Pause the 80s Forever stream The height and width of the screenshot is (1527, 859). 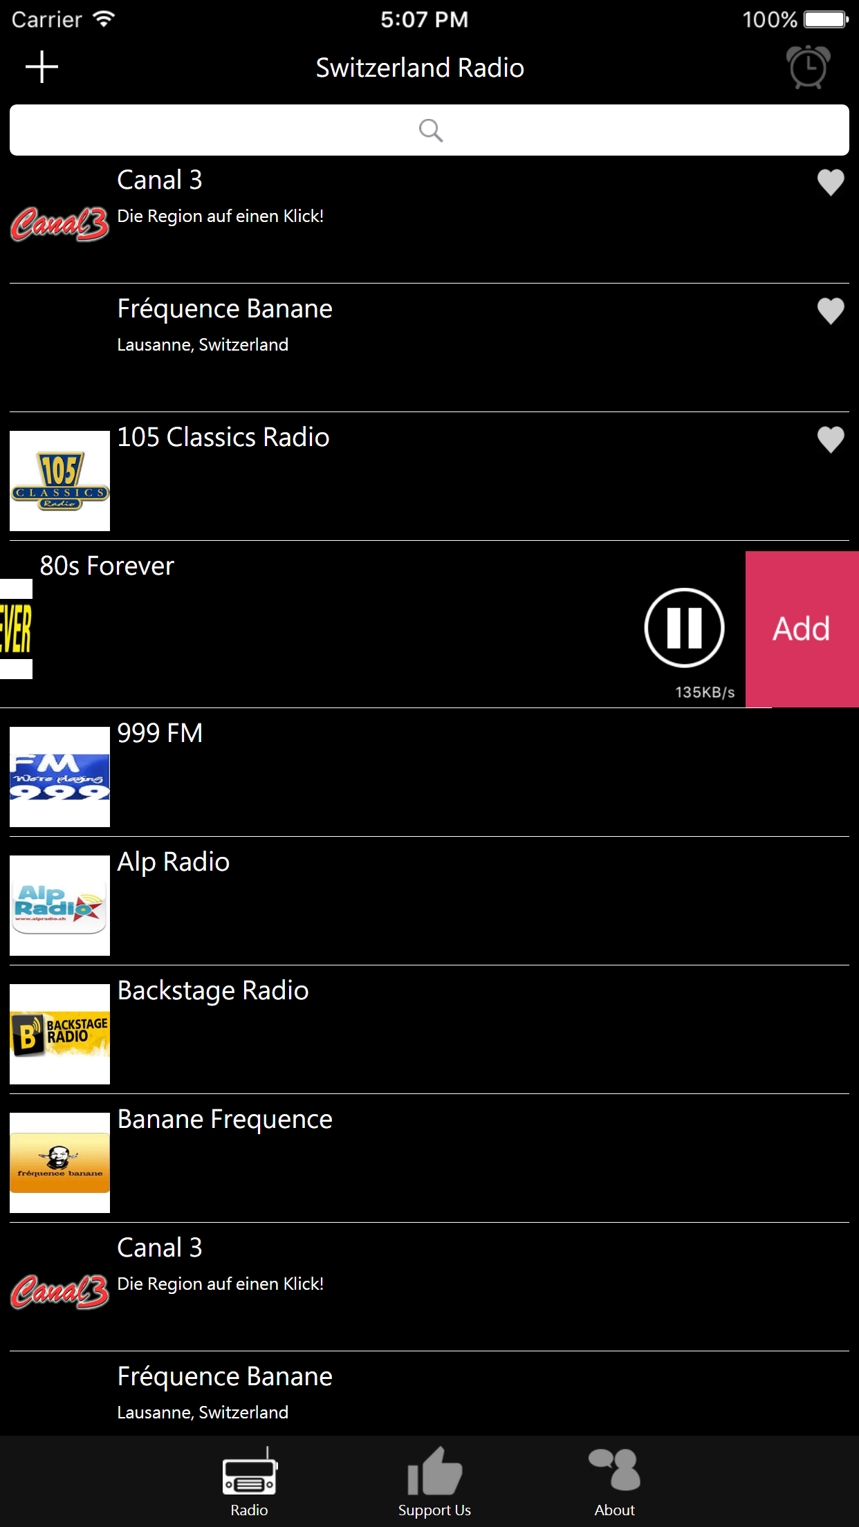pyautogui.click(x=684, y=628)
